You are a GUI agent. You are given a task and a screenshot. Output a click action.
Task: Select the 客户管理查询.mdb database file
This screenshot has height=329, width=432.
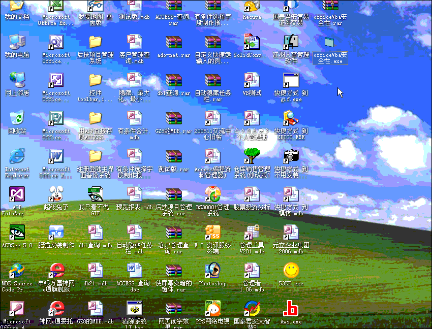tap(135, 43)
